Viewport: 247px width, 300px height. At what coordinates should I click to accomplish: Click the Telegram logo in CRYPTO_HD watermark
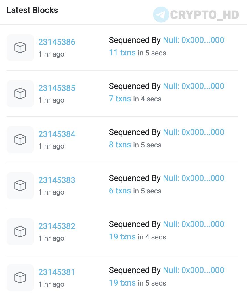point(161,14)
